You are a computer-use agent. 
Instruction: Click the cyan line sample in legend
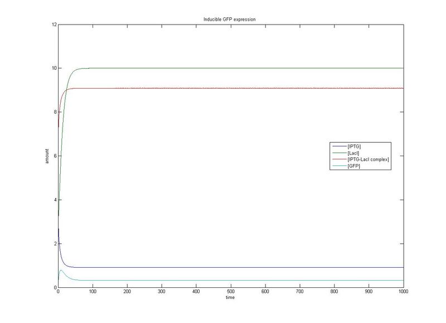(x=338, y=166)
